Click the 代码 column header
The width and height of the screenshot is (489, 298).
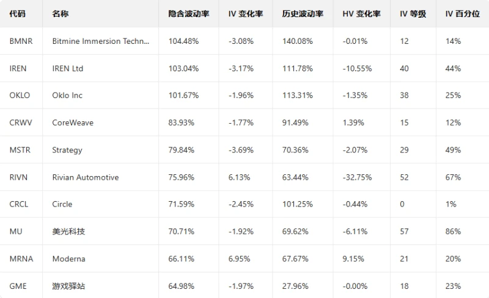tap(18, 14)
